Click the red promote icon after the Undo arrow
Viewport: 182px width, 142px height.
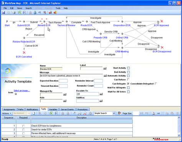[45, 12]
